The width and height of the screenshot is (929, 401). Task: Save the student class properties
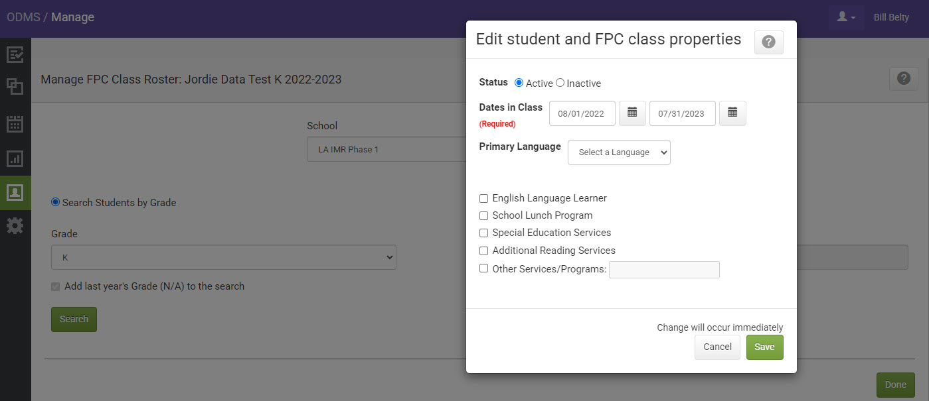(x=764, y=347)
